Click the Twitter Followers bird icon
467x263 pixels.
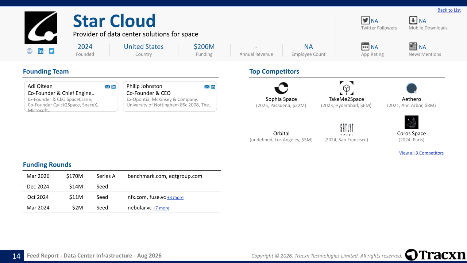pos(365,20)
